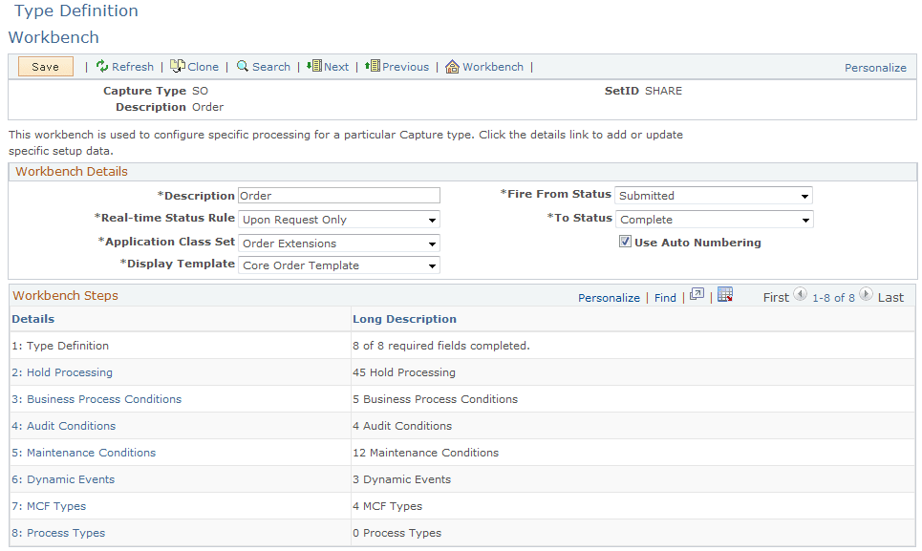Viewport: 922px width, 551px height.
Task: Click the Last page forward-arrow icon
Action: (866, 295)
